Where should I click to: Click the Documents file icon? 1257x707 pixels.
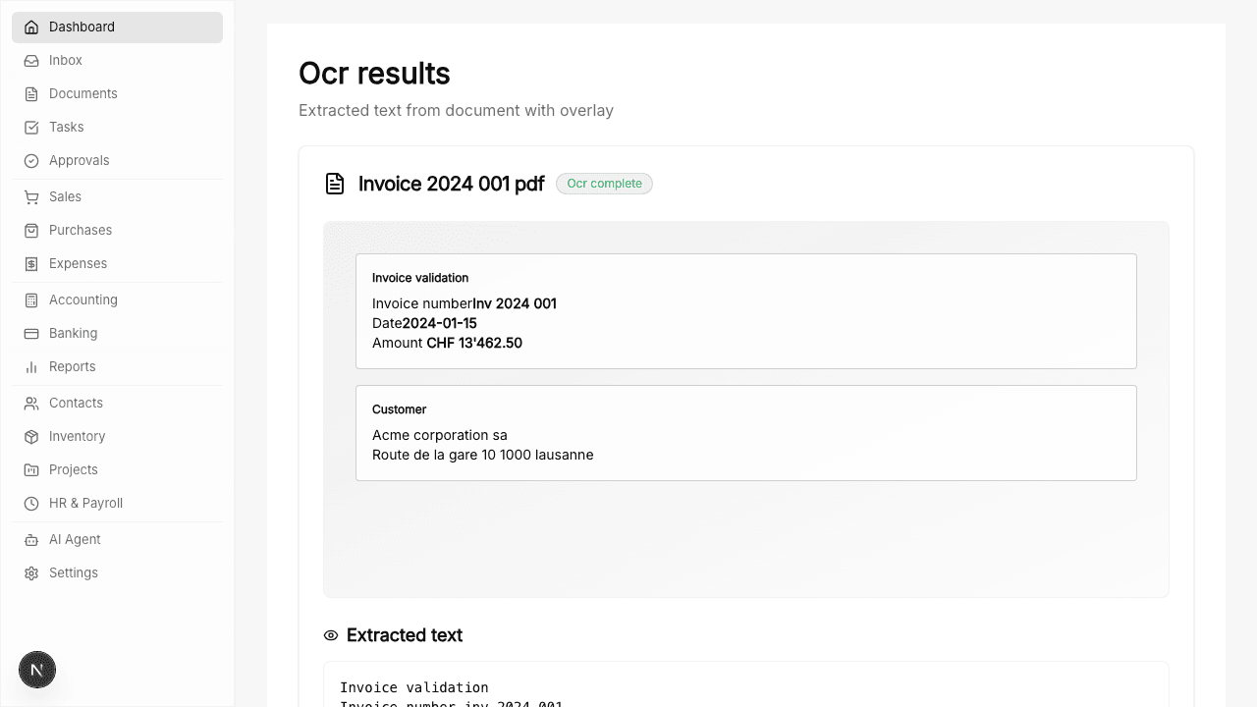point(31,94)
